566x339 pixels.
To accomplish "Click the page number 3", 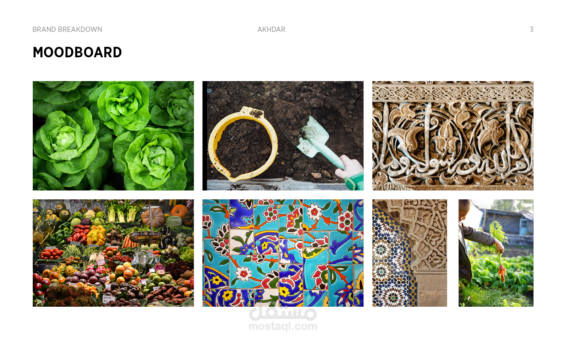I will pos(532,29).
